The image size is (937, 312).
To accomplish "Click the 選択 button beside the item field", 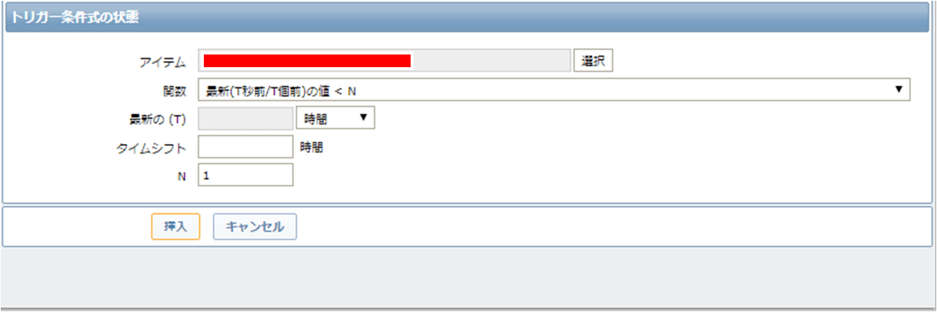I will coord(593,60).
